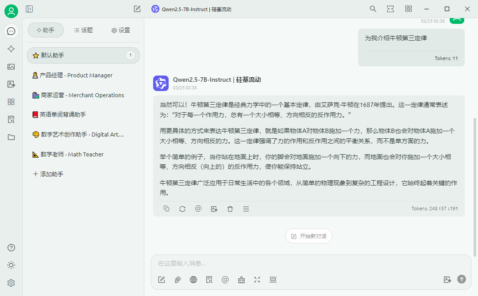The image size is (478, 296).
Task: Toggle the light/dark theme
Action: tap(11, 265)
